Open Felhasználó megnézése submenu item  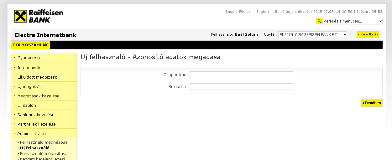pyautogui.click(x=44, y=142)
